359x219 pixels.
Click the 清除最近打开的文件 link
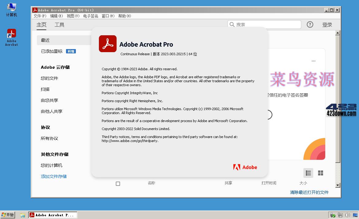tap(309, 192)
